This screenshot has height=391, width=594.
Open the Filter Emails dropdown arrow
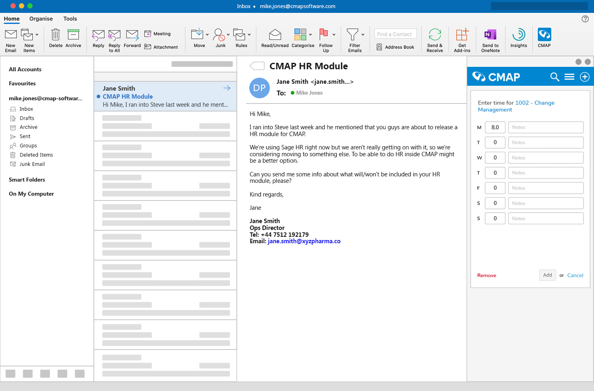[x=363, y=35]
